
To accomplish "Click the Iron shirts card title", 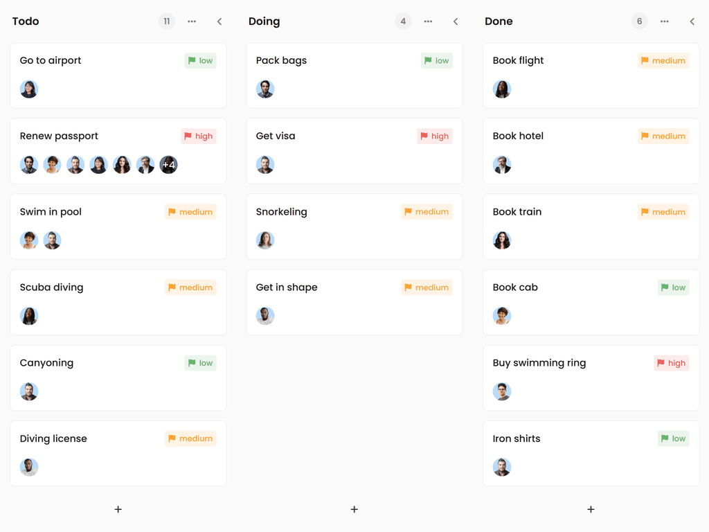I will click(517, 438).
